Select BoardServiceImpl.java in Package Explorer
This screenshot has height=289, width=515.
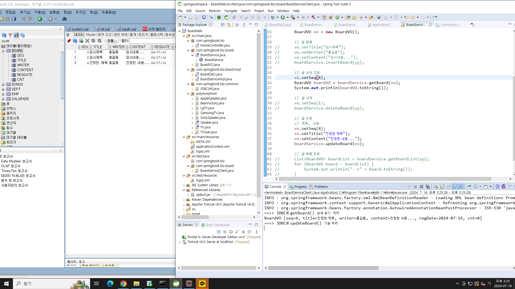pos(216,79)
